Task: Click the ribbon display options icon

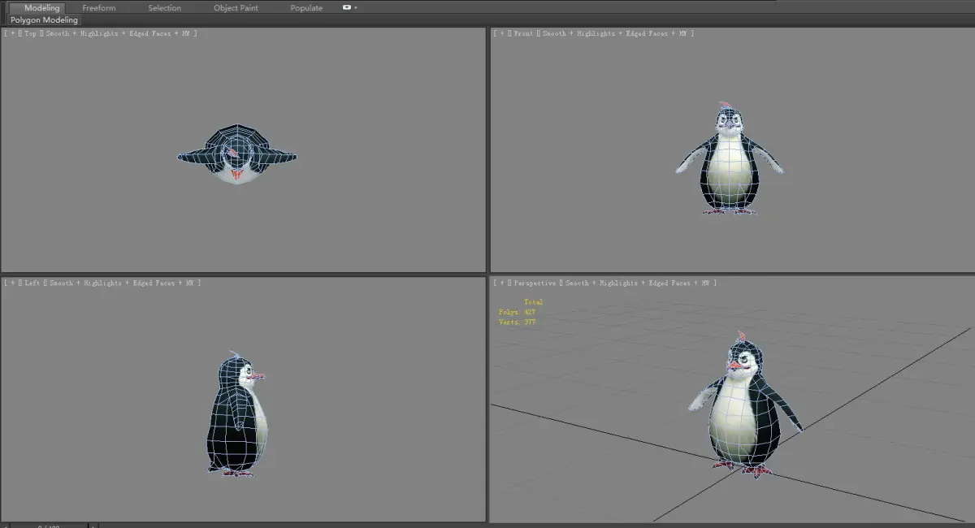Action: point(349,7)
